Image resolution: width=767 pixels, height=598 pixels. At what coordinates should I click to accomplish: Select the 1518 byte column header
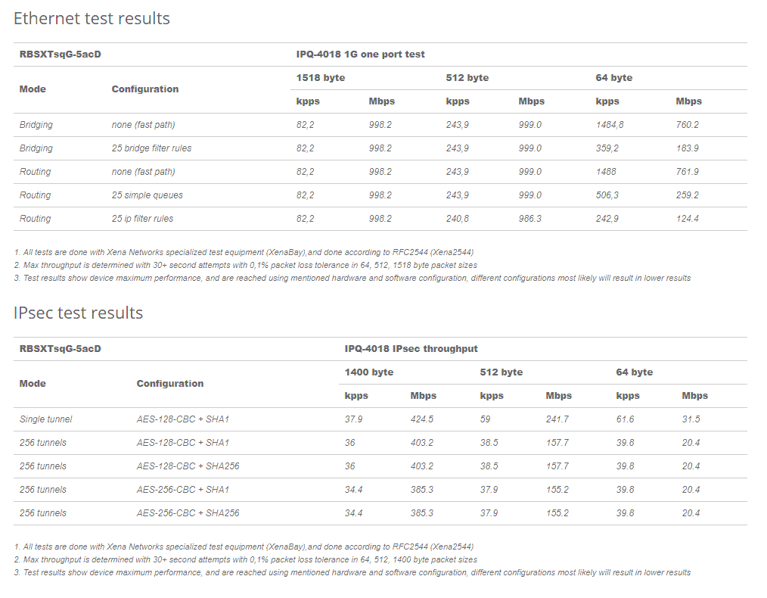321,78
